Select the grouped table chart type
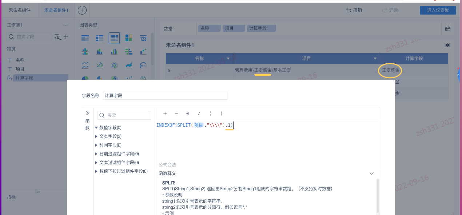The height and width of the screenshot is (215, 462). pyautogui.click(x=85, y=38)
